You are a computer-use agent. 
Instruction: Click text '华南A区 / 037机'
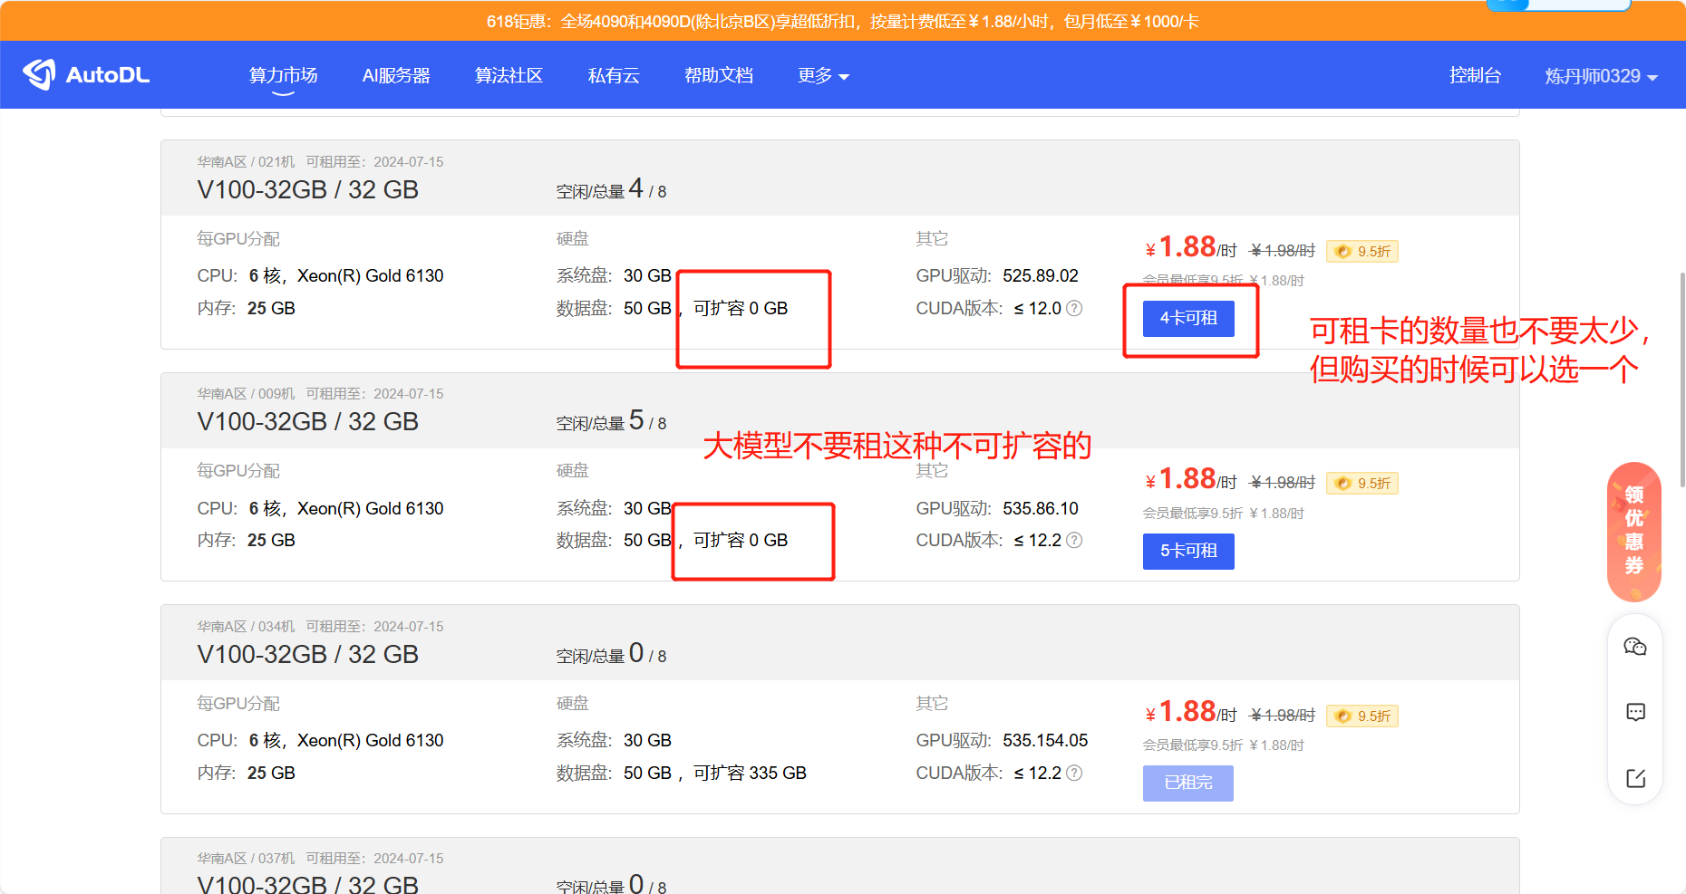(246, 859)
